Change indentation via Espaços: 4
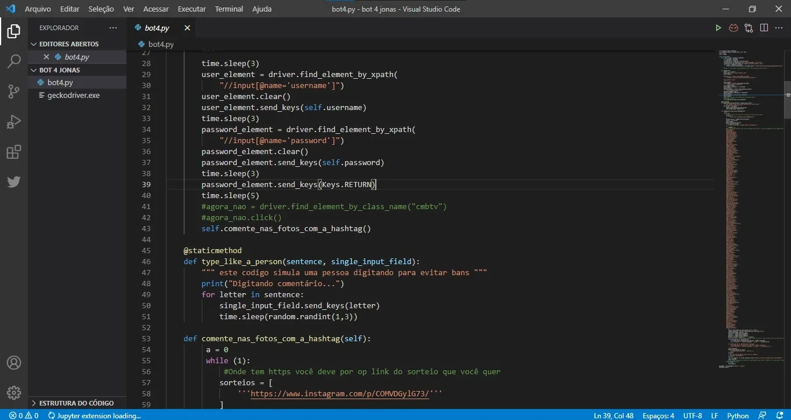 [658, 415]
